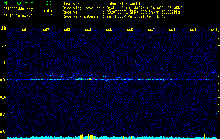Click the bright red-yellow meteor echo
The height and width of the screenshot is (139, 220).
pyautogui.click(x=90, y=79)
